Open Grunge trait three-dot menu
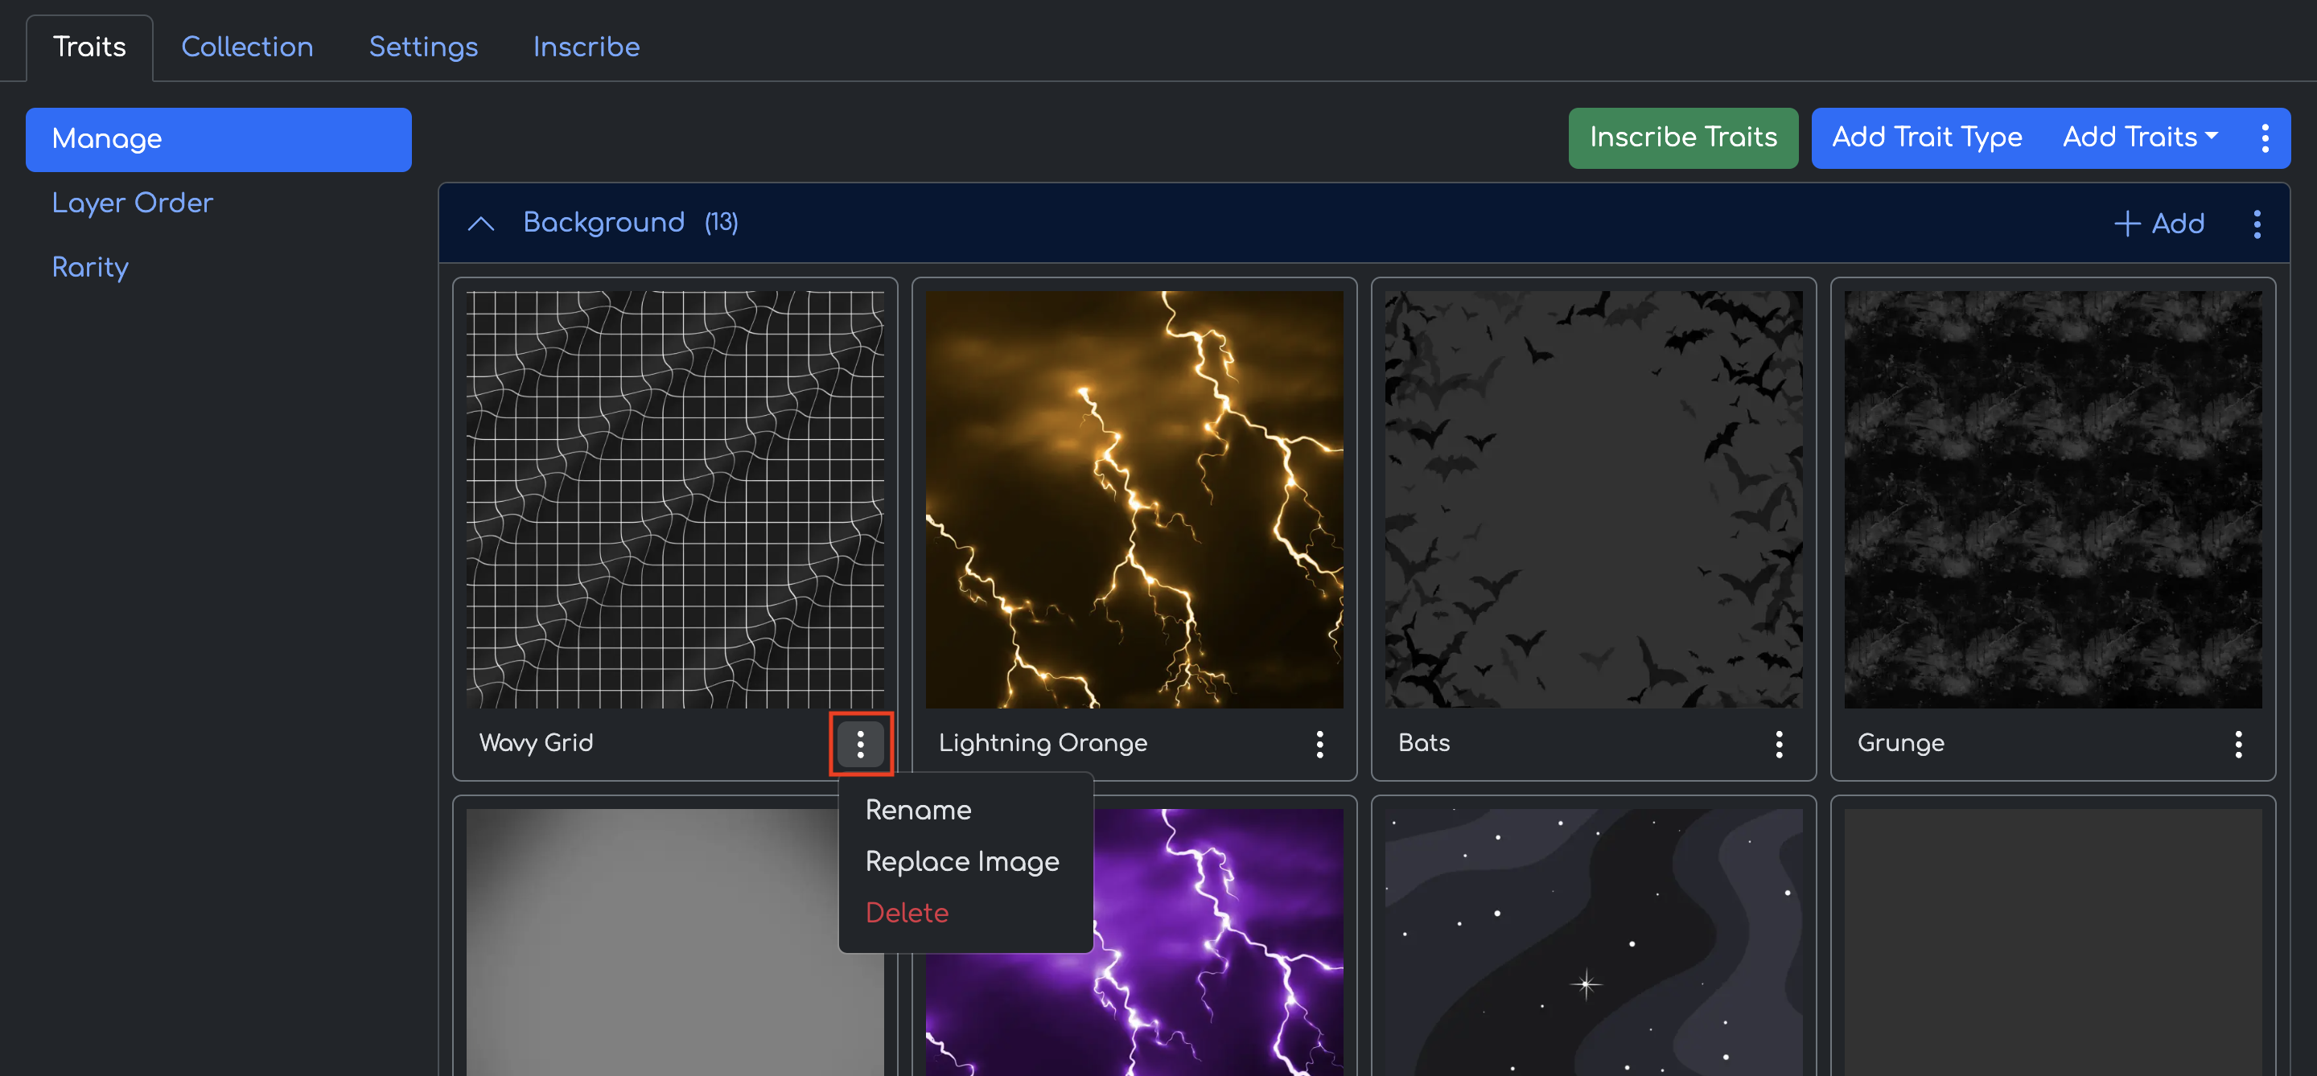 (2237, 742)
